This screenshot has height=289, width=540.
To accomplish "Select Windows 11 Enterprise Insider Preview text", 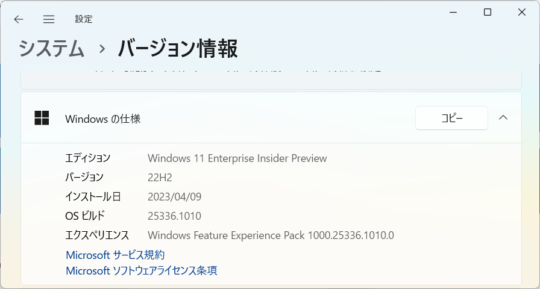I will pos(237,158).
